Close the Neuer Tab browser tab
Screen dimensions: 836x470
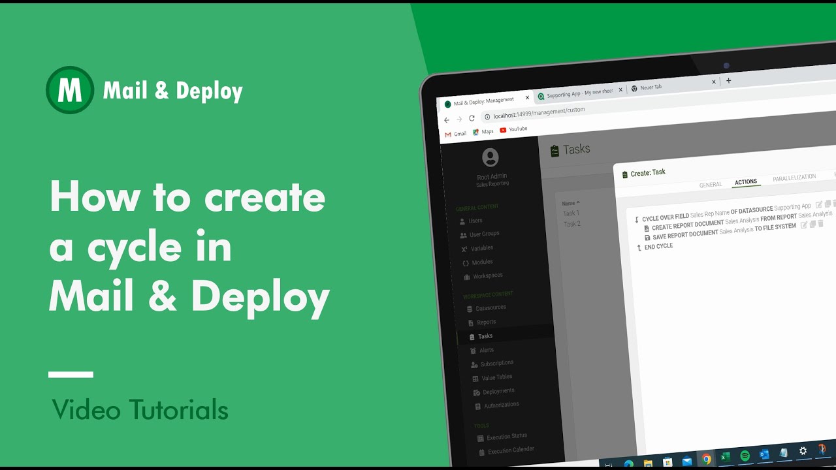(714, 82)
